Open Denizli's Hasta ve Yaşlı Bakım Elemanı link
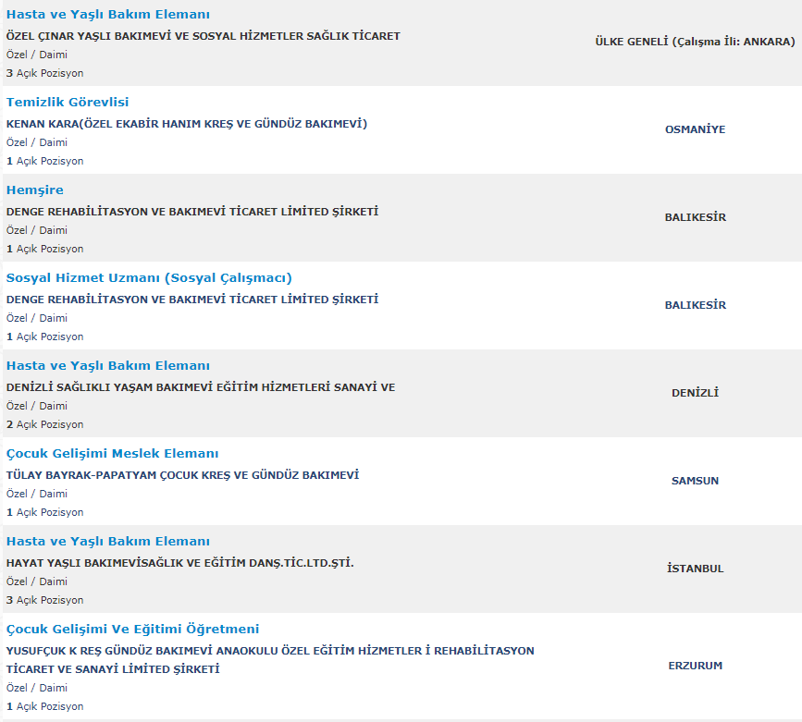 pos(107,366)
